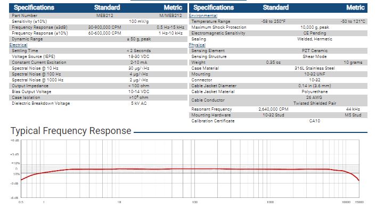Click the 18-30 VDC voltage value
The height and width of the screenshot is (209, 376).
(138, 56)
